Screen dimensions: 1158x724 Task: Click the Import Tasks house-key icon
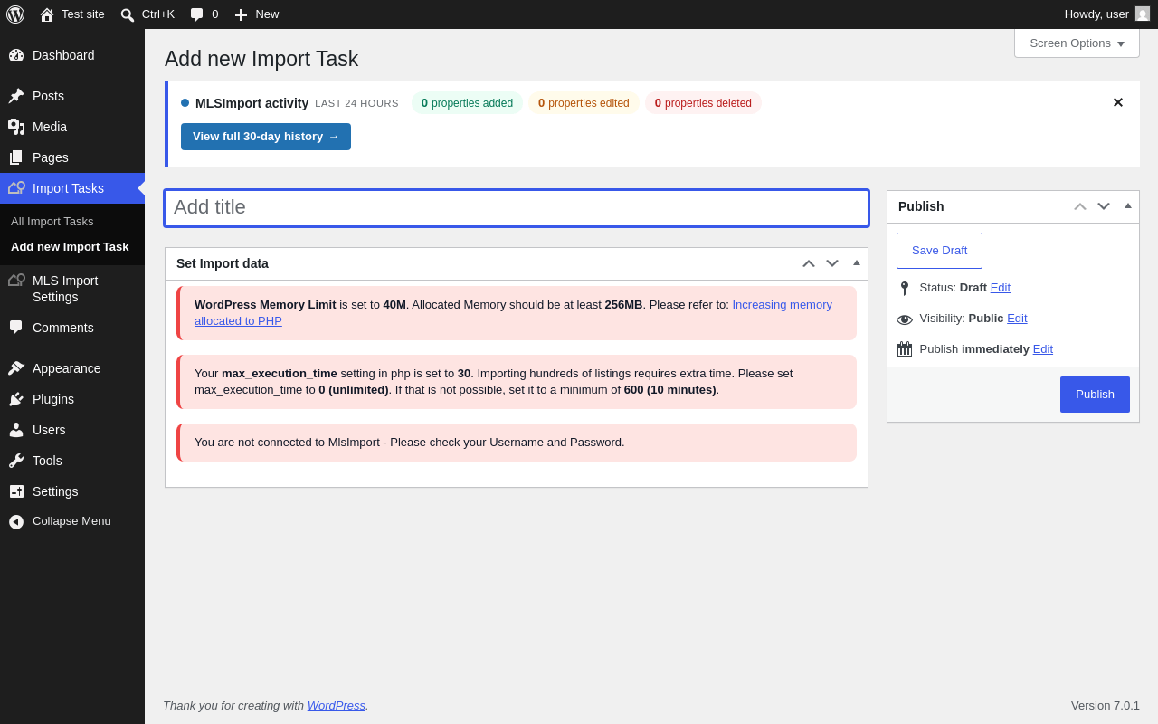(16, 188)
